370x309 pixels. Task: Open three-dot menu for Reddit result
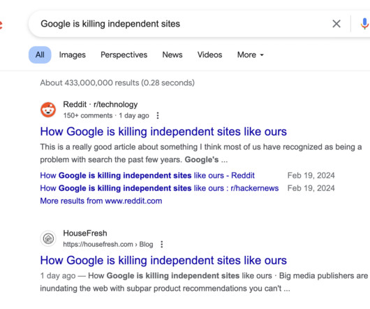point(158,115)
